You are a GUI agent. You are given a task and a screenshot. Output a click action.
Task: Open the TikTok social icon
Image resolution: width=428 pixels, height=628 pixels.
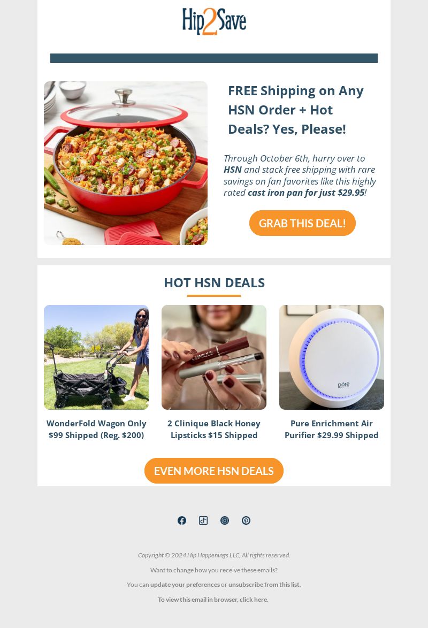tap(203, 520)
